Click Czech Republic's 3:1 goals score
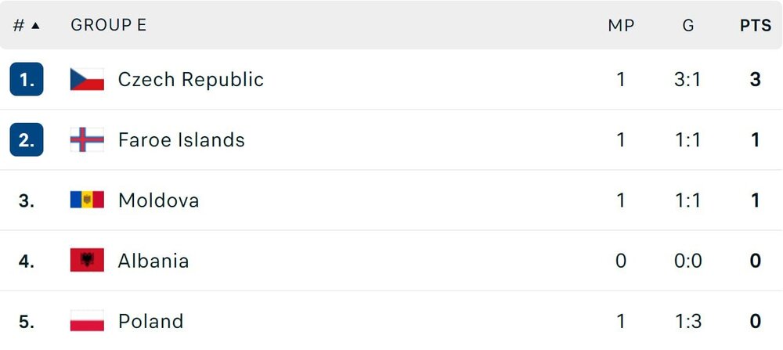This screenshot has width=783, height=350. coord(688,79)
